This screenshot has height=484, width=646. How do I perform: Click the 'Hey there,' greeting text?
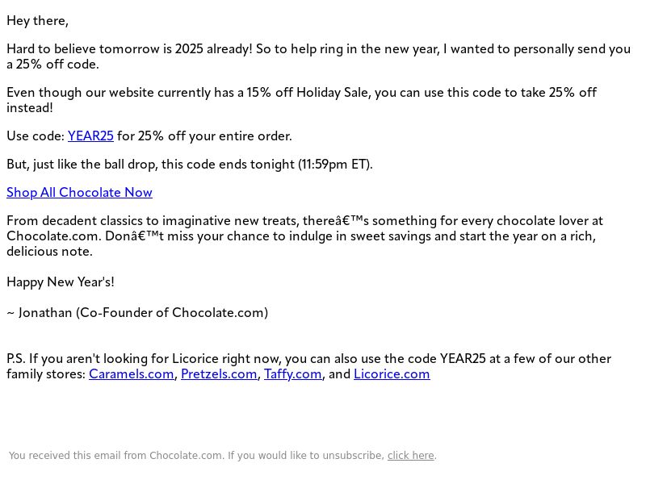[37, 21]
